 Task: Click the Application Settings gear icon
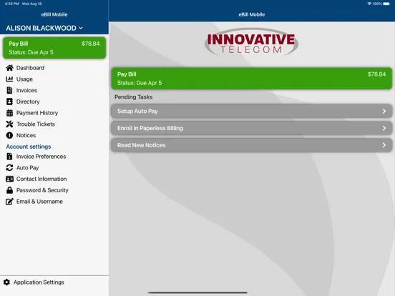(x=7, y=282)
